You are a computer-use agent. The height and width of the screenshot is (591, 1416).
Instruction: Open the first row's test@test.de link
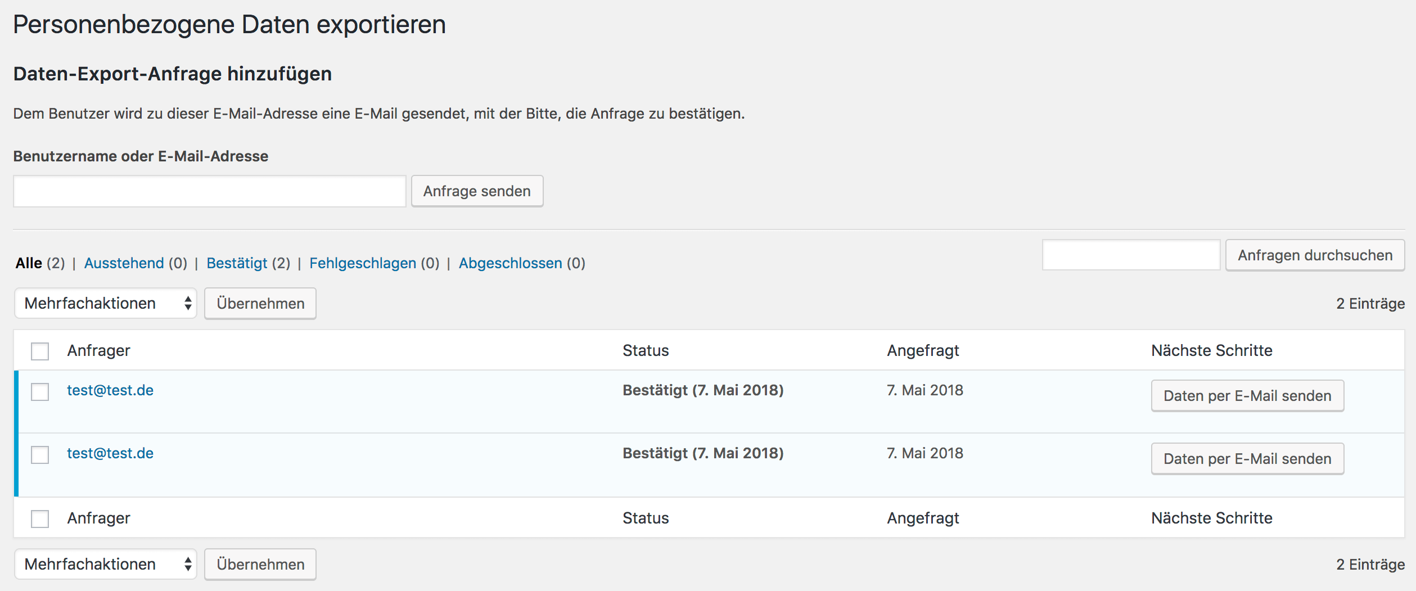110,391
